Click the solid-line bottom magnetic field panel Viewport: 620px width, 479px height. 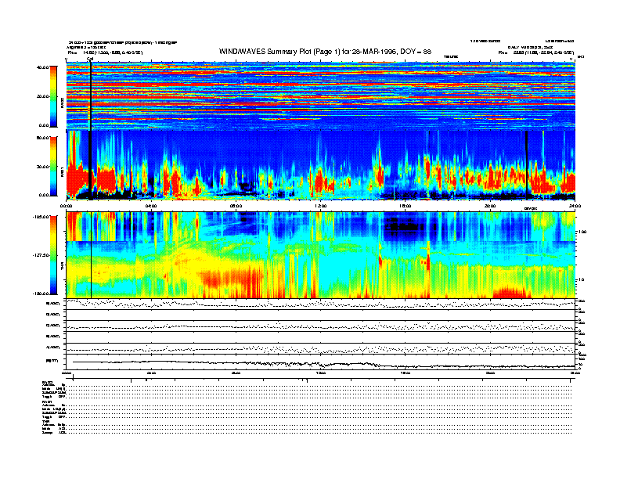321,362
